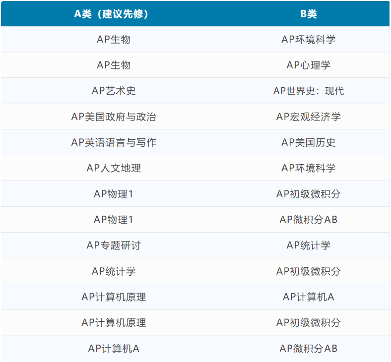This screenshot has width=391, height=362.
Task: Select AP计算机原理 cell beside AP初级微积分
Action: [x=114, y=322]
